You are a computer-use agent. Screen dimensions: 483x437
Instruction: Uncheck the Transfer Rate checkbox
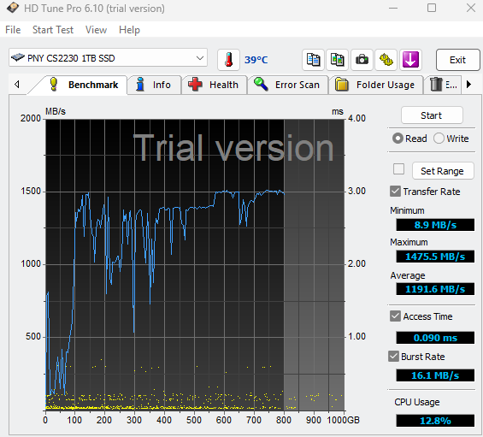(395, 192)
